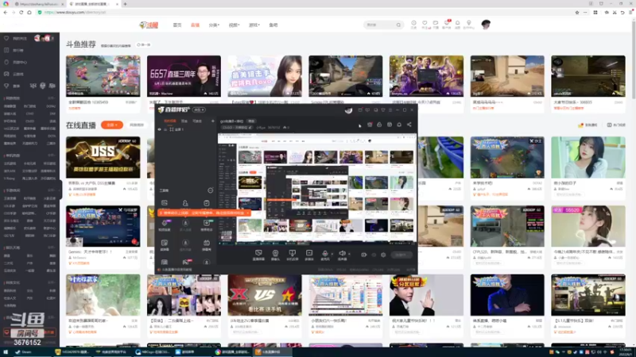
Task: Reload the Douyu page in the browser
Action: pos(21,13)
